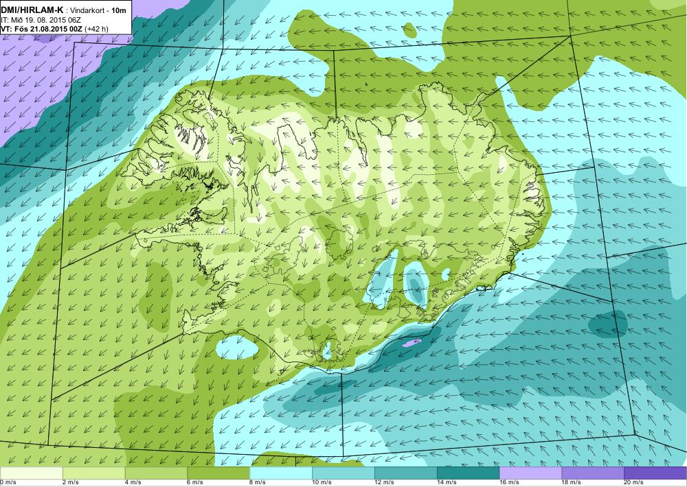Choose the 12–14 m/s teal legend swatch
This screenshot has width=687, height=487.
pos(406,473)
